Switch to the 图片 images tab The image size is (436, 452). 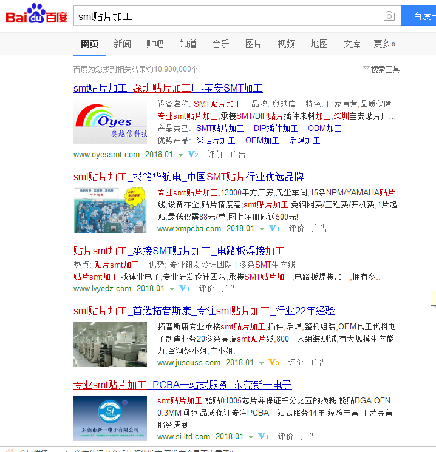tap(253, 44)
